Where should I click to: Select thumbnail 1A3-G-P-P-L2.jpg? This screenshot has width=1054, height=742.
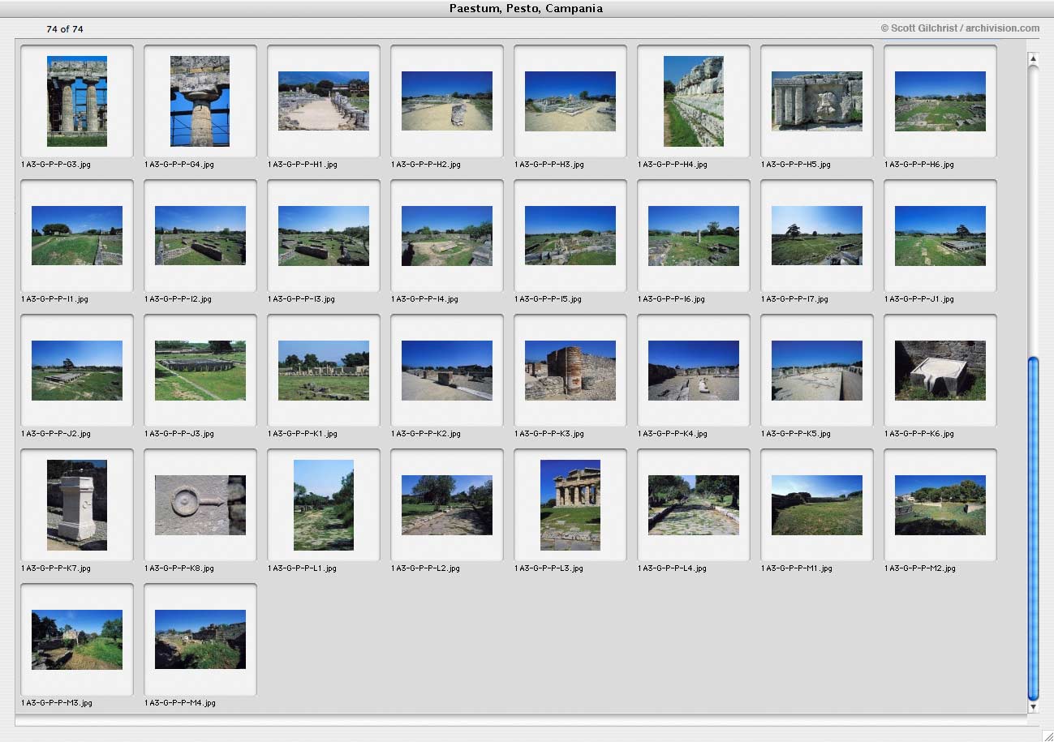[447, 505]
